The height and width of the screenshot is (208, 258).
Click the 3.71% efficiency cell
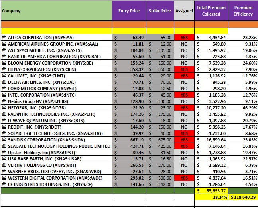(x=243, y=171)
